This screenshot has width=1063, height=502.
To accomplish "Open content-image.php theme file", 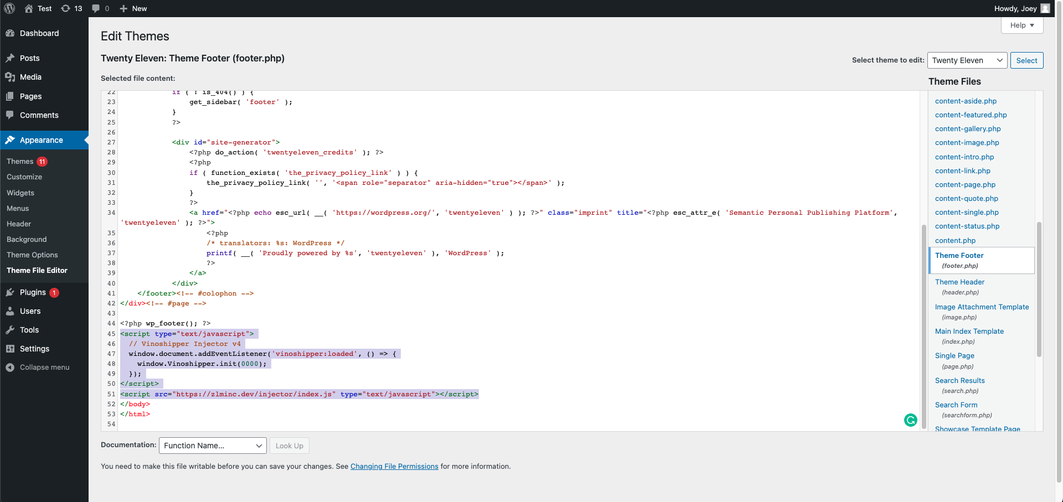I will [967, 142].
